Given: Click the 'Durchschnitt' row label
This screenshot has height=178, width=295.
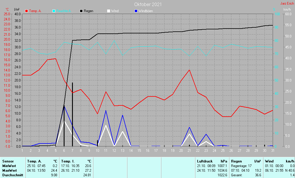Looking at the screenshot, I should click(x=13, y=175).
